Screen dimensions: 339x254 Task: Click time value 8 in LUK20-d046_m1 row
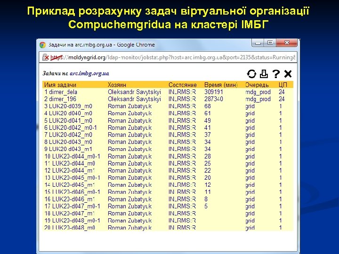(x=206, y=199)
